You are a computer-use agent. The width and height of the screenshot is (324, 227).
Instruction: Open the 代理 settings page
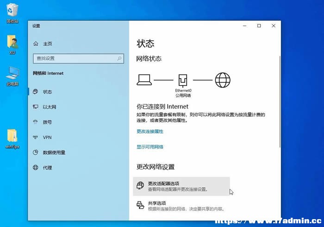(x=47, y=168)
